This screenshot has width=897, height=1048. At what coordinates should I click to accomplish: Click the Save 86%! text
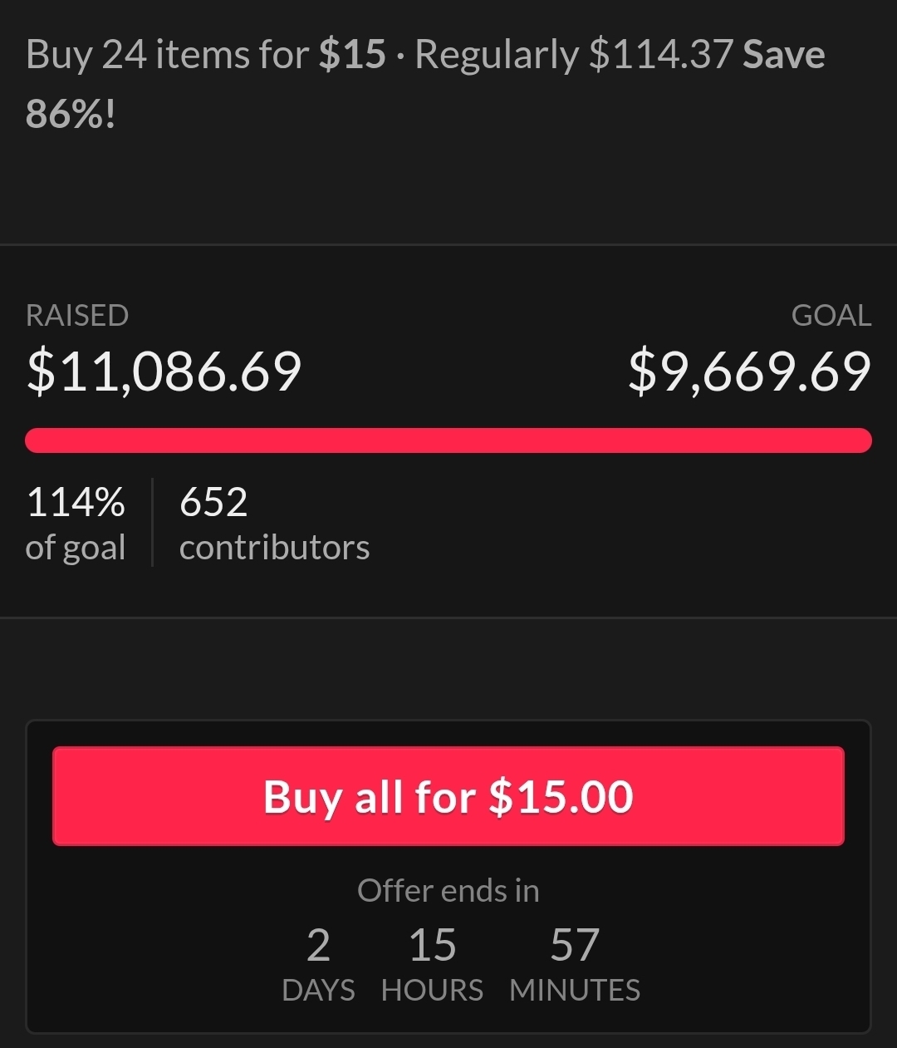[71, 112]
